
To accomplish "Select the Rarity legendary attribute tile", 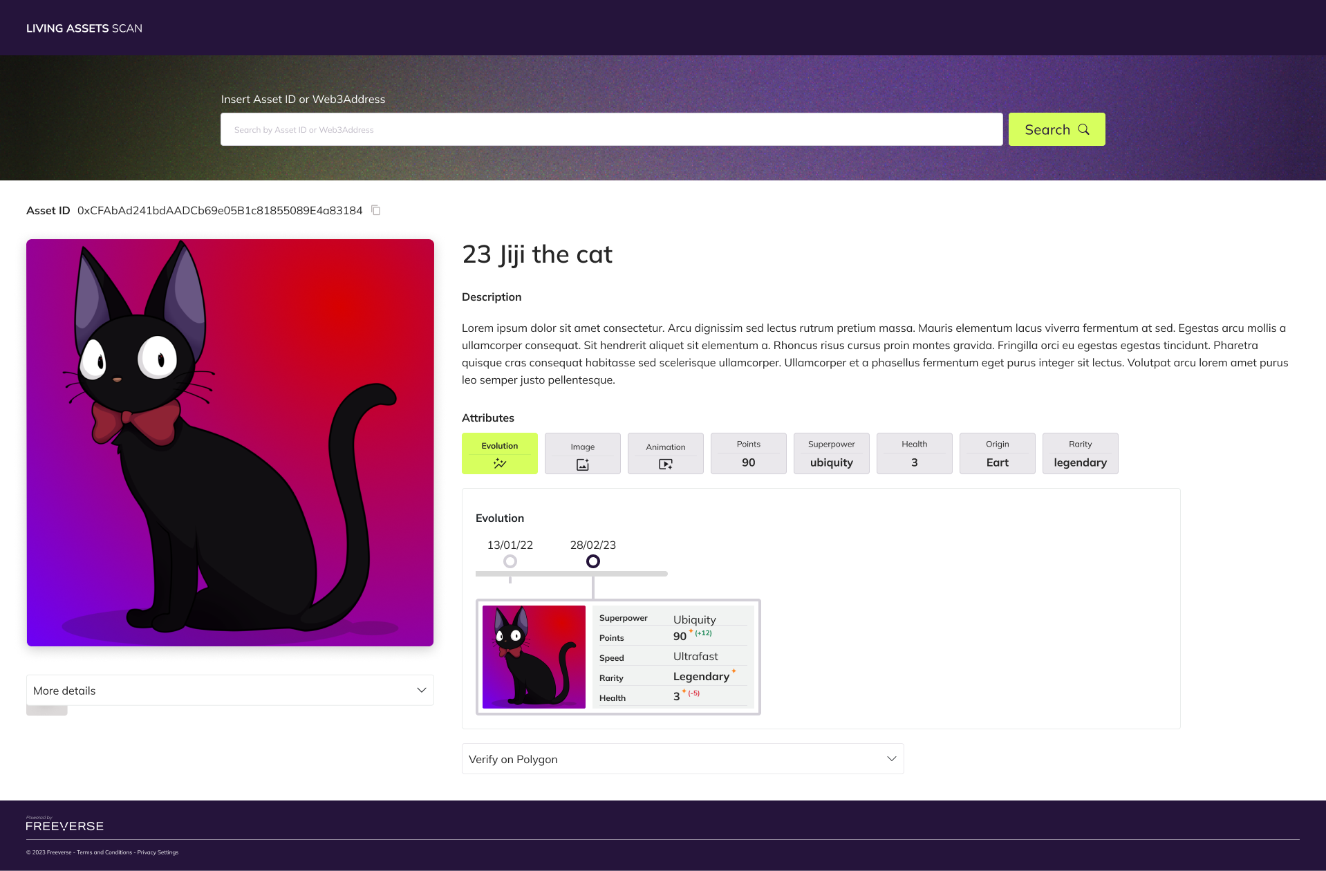I will pos(1081,453).
